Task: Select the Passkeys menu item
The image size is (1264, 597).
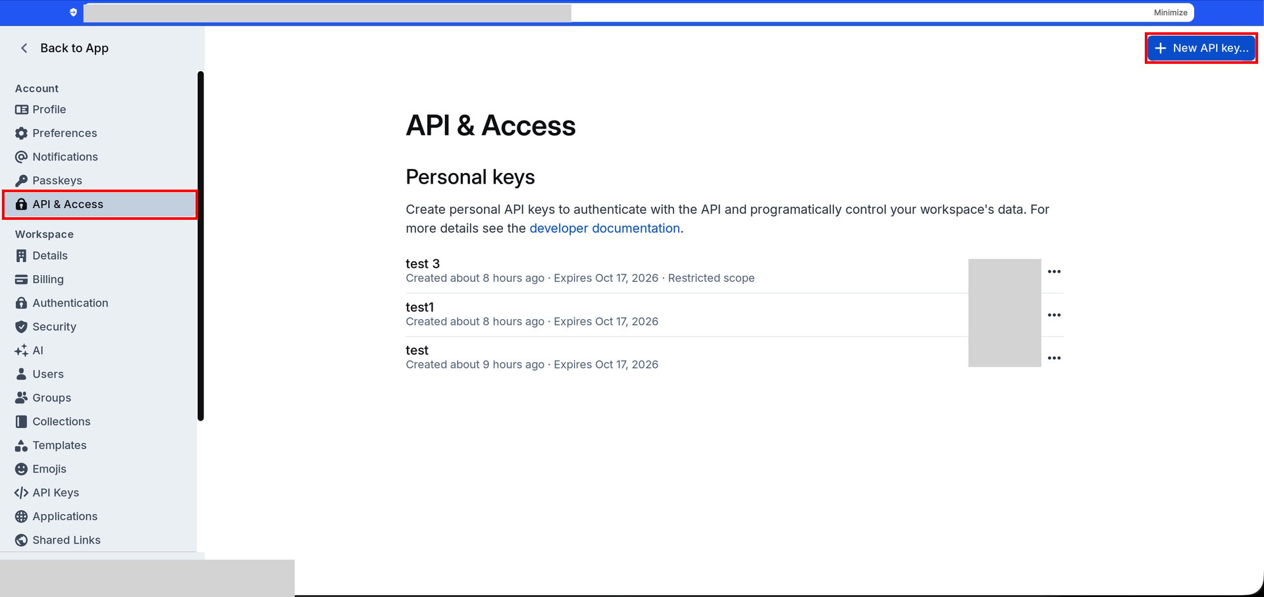Action: (x=99, y=180)
